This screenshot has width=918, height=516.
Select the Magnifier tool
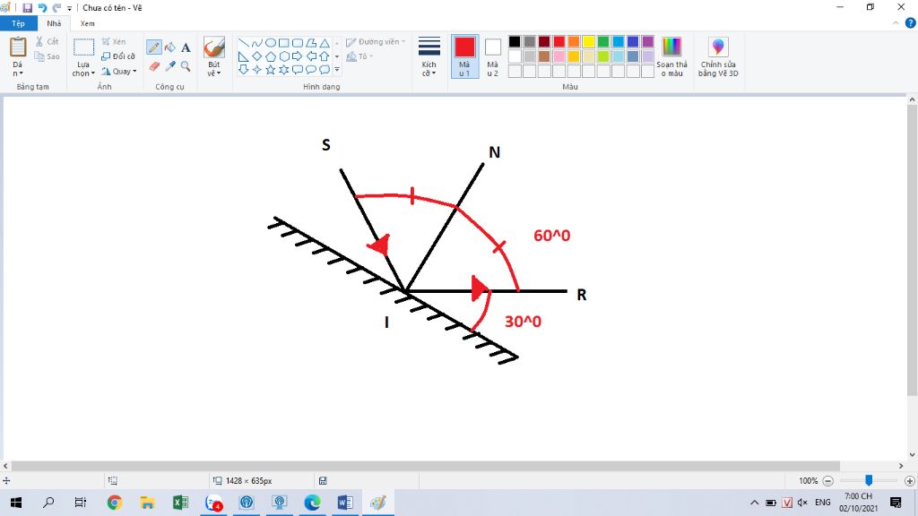(x=186, y=66)
